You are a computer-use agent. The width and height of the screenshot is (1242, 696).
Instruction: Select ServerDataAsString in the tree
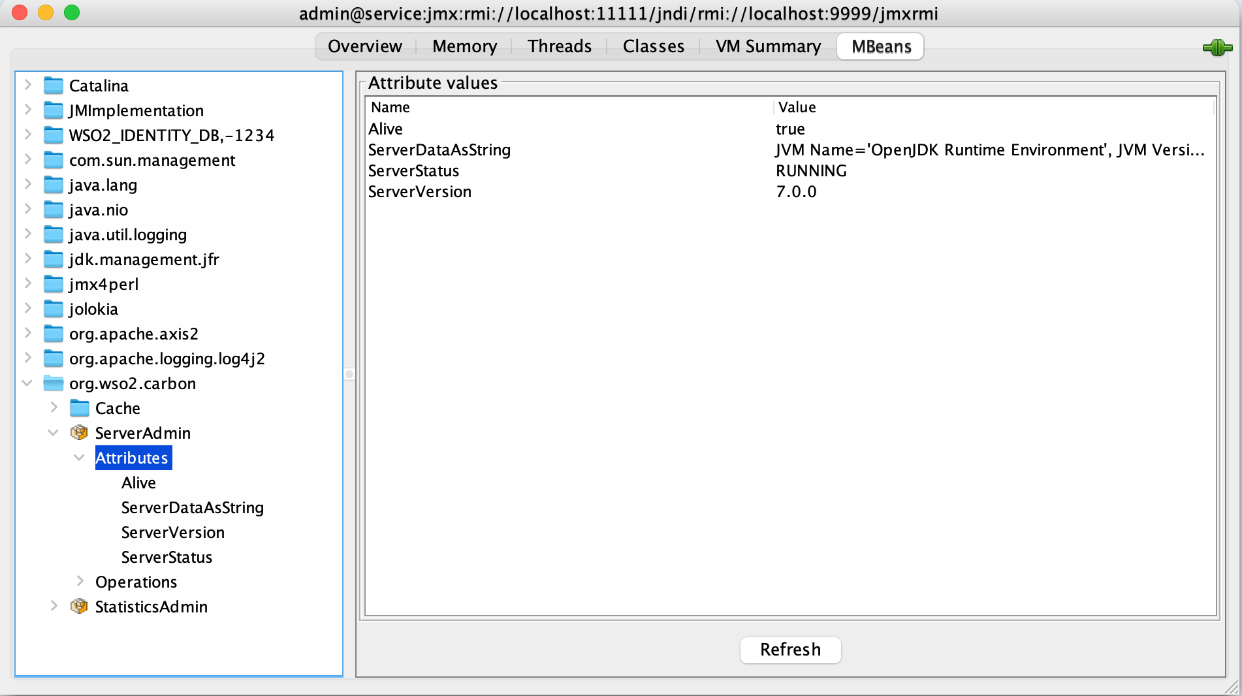click(193, 507)
